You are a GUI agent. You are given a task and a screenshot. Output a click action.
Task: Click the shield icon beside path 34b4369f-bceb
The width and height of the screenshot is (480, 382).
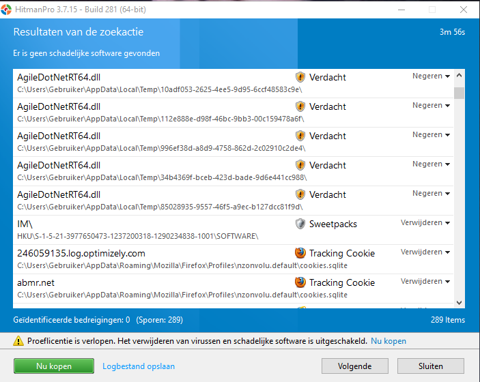300,165
